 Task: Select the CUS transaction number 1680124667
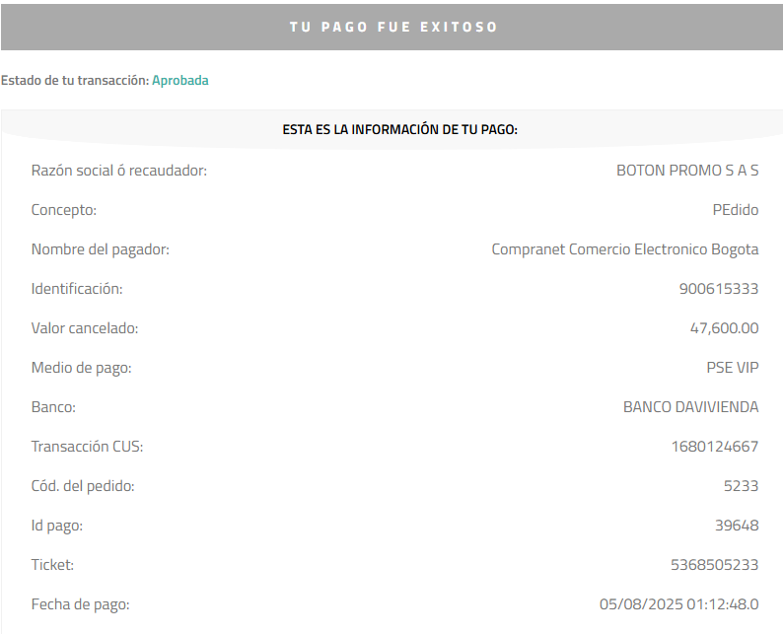(715, 447)
